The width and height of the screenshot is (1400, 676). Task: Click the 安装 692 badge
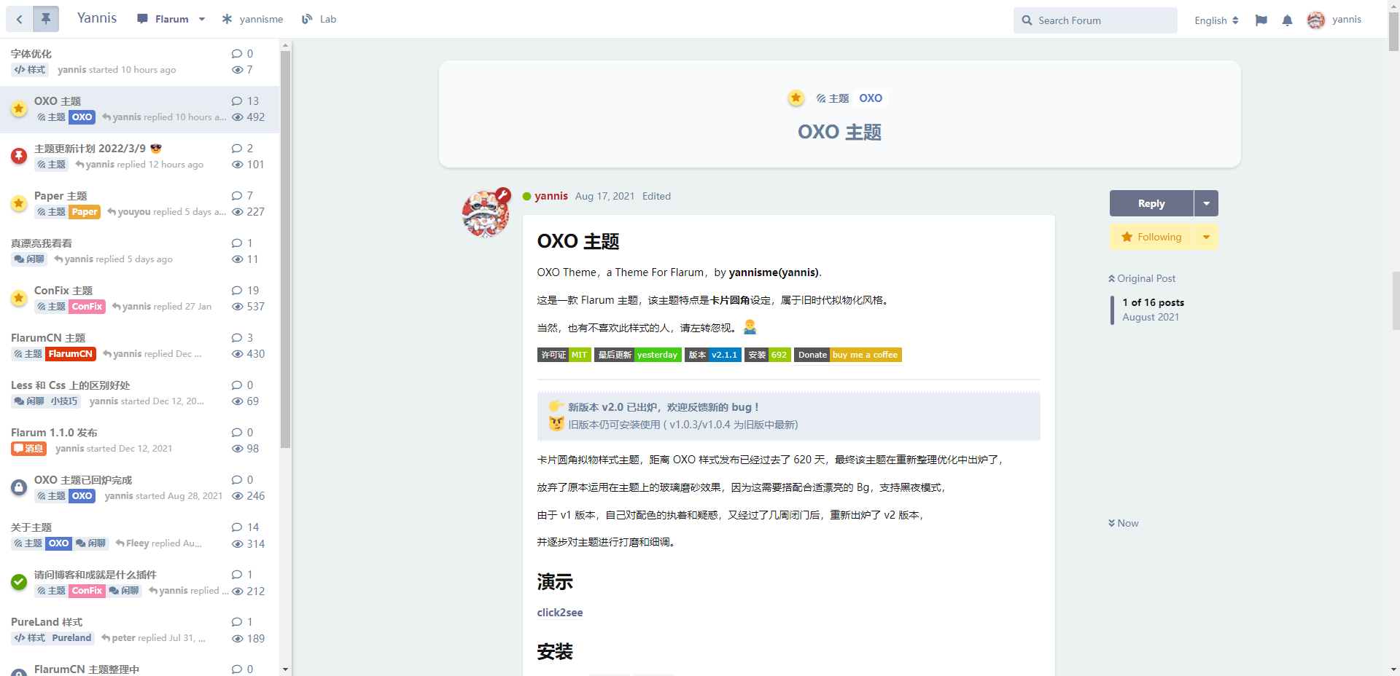click(x=768, y=355)
